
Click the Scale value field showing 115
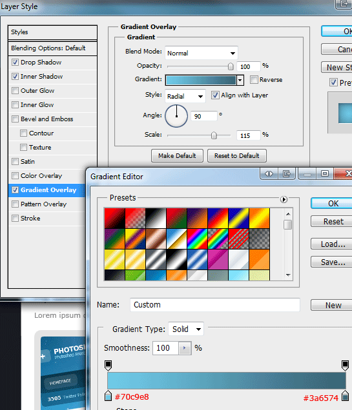pos(249,135)
